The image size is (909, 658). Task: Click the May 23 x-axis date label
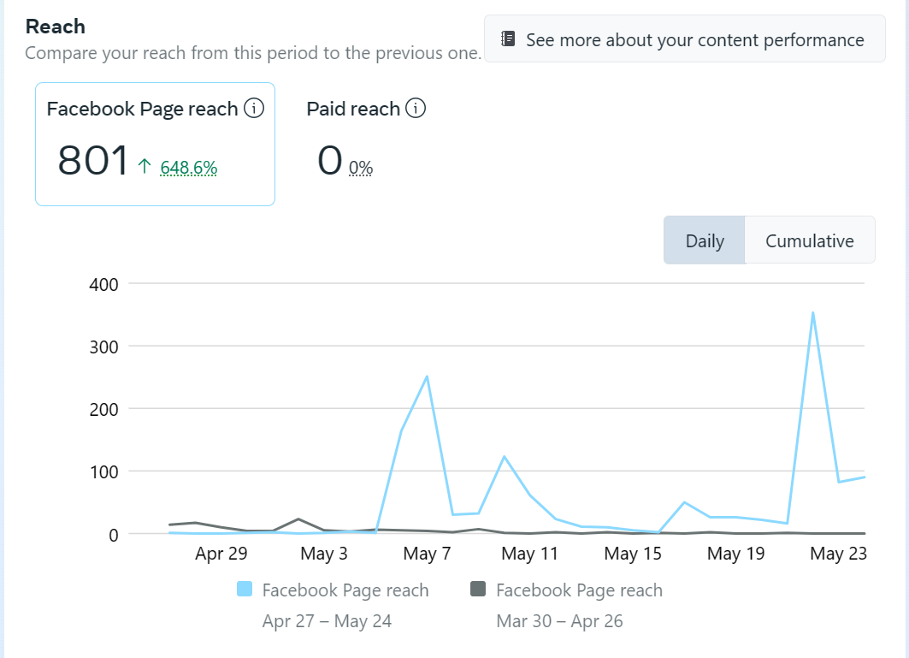click(x=838, y=554)
